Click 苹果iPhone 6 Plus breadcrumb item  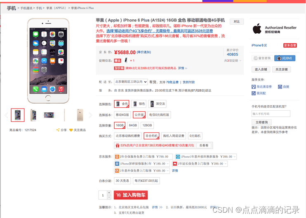click(82, 8)
